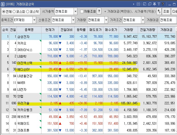Viewport: 177px width, 135px height.
Task: Open the 거래대금 condition dropdown
Action: 168,20
